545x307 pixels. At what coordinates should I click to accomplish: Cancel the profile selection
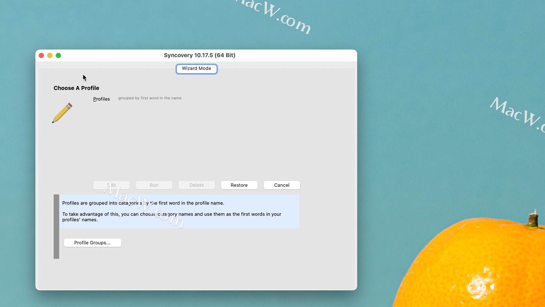(x=282, y=185)
